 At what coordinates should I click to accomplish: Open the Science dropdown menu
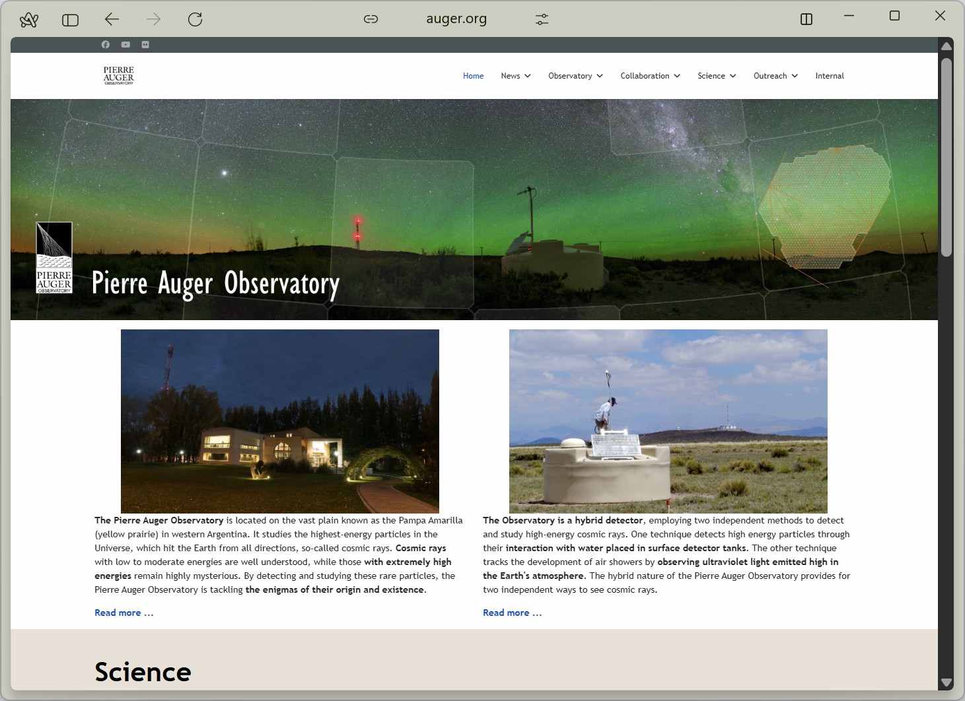click(x=717, y=76)
